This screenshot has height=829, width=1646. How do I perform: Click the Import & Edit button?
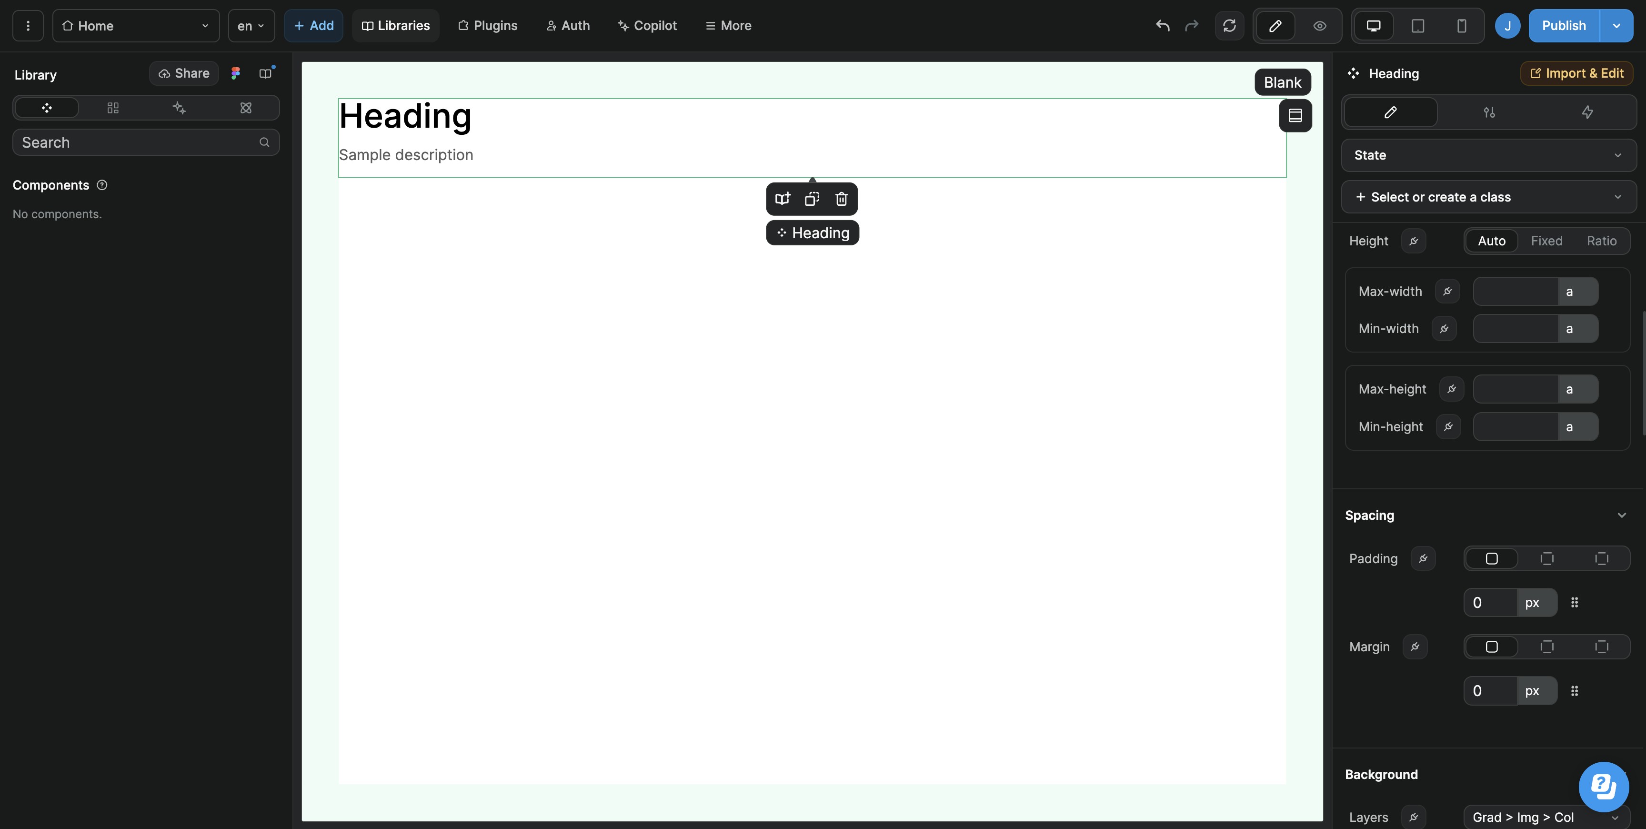click(x=1576, y=73)
